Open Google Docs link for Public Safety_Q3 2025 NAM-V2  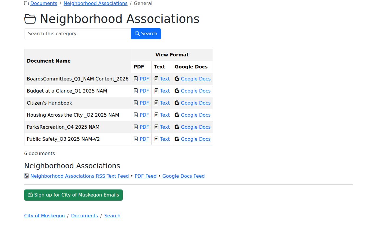pos(196,139)
